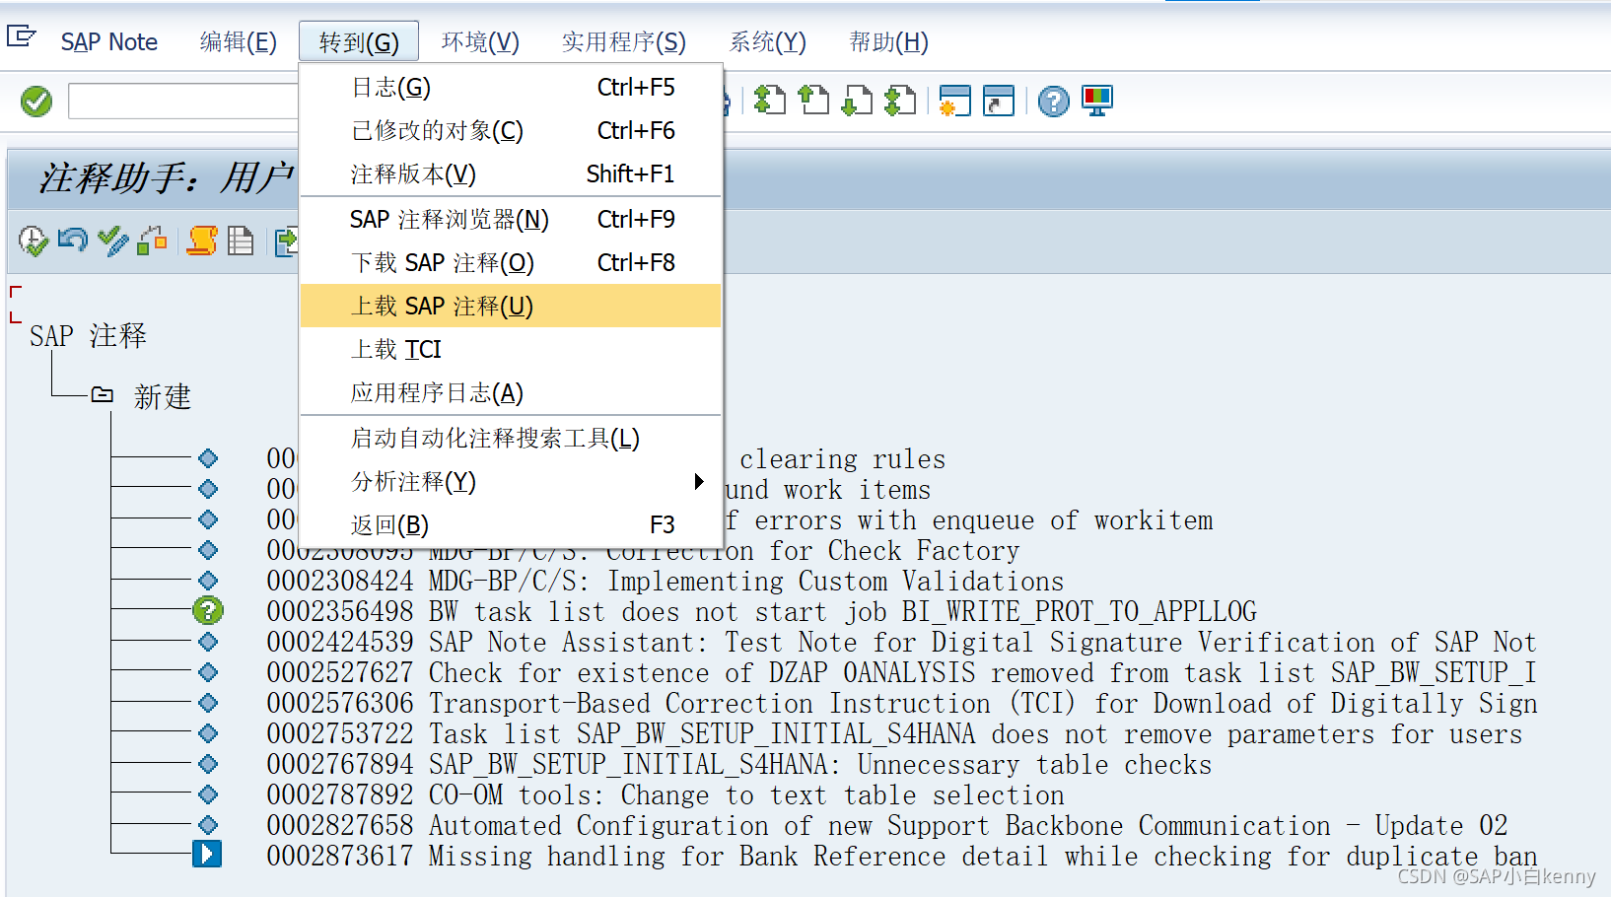
Task: Select note 0002787892 CO-OM tools
Action: (x=665, y=795)
